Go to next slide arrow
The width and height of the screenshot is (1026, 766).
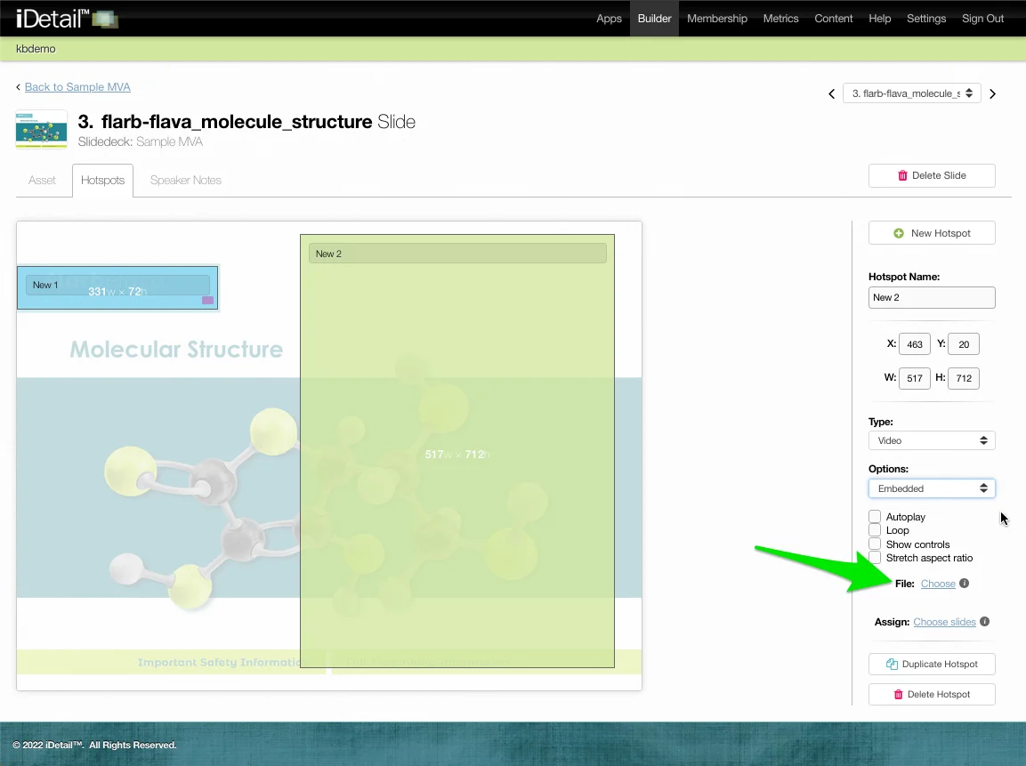click(992, 93)
